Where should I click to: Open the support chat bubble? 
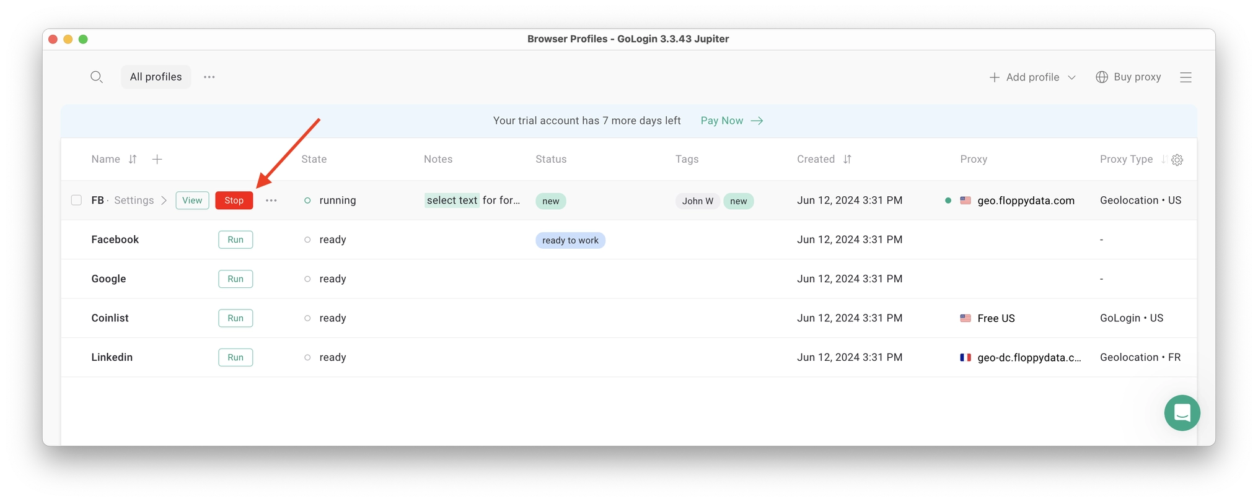[1182, 413]
